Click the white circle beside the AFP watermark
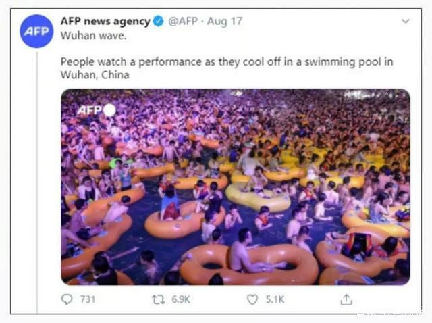This screenshot has width=432, height=323. [x=109, y=109]
